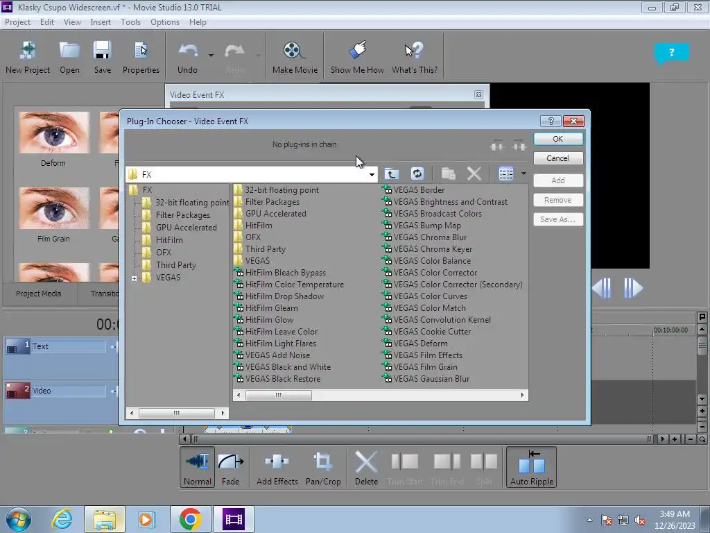Viewport: 710px width, 533px height.
Task: Open the Insert menu
Action: coord(101,22)
